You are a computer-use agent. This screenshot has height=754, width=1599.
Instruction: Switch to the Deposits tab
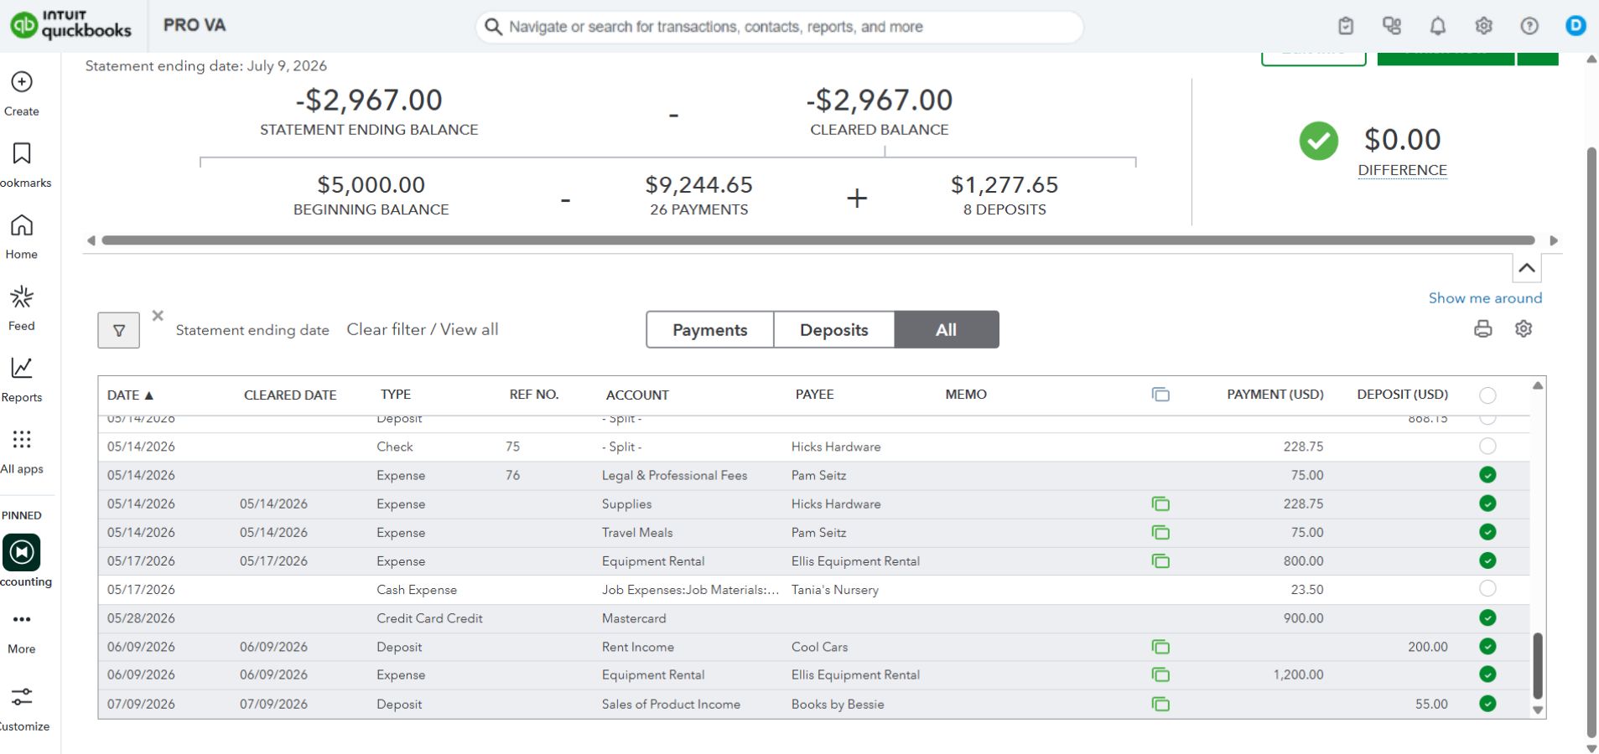pyautogui.click(x=834, y=330)
